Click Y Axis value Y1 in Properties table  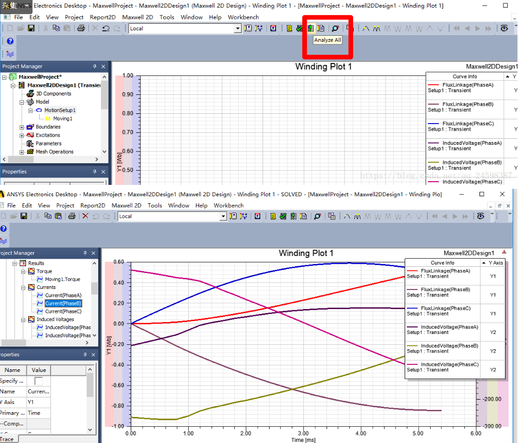[39, 402]
